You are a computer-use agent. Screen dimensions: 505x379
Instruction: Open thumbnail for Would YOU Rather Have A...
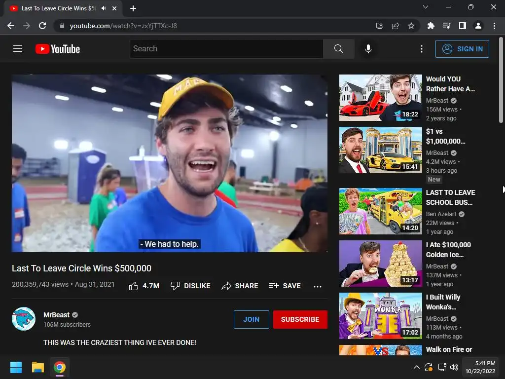380,98
